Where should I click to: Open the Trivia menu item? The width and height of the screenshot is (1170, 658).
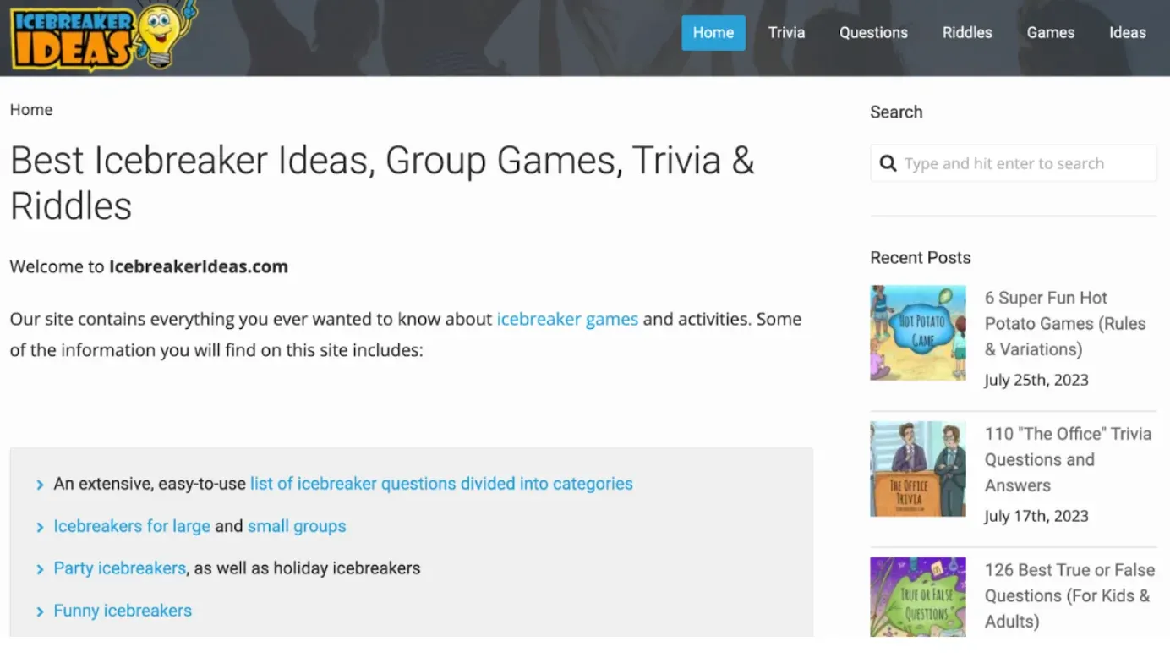(786, 33)
